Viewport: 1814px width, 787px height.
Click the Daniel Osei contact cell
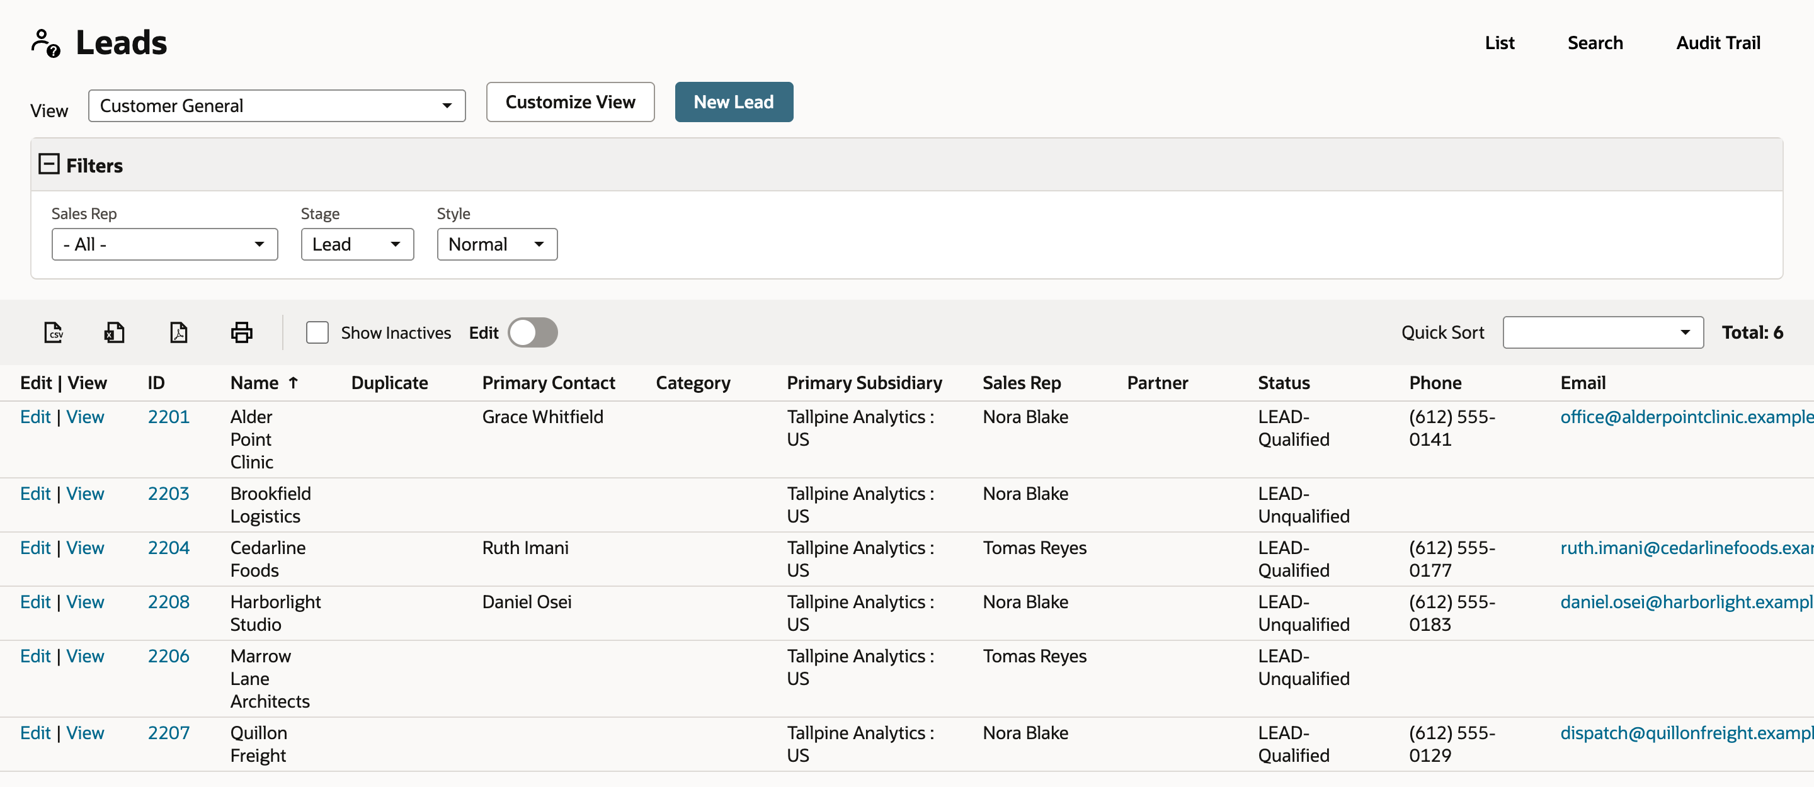coord(526,602)
